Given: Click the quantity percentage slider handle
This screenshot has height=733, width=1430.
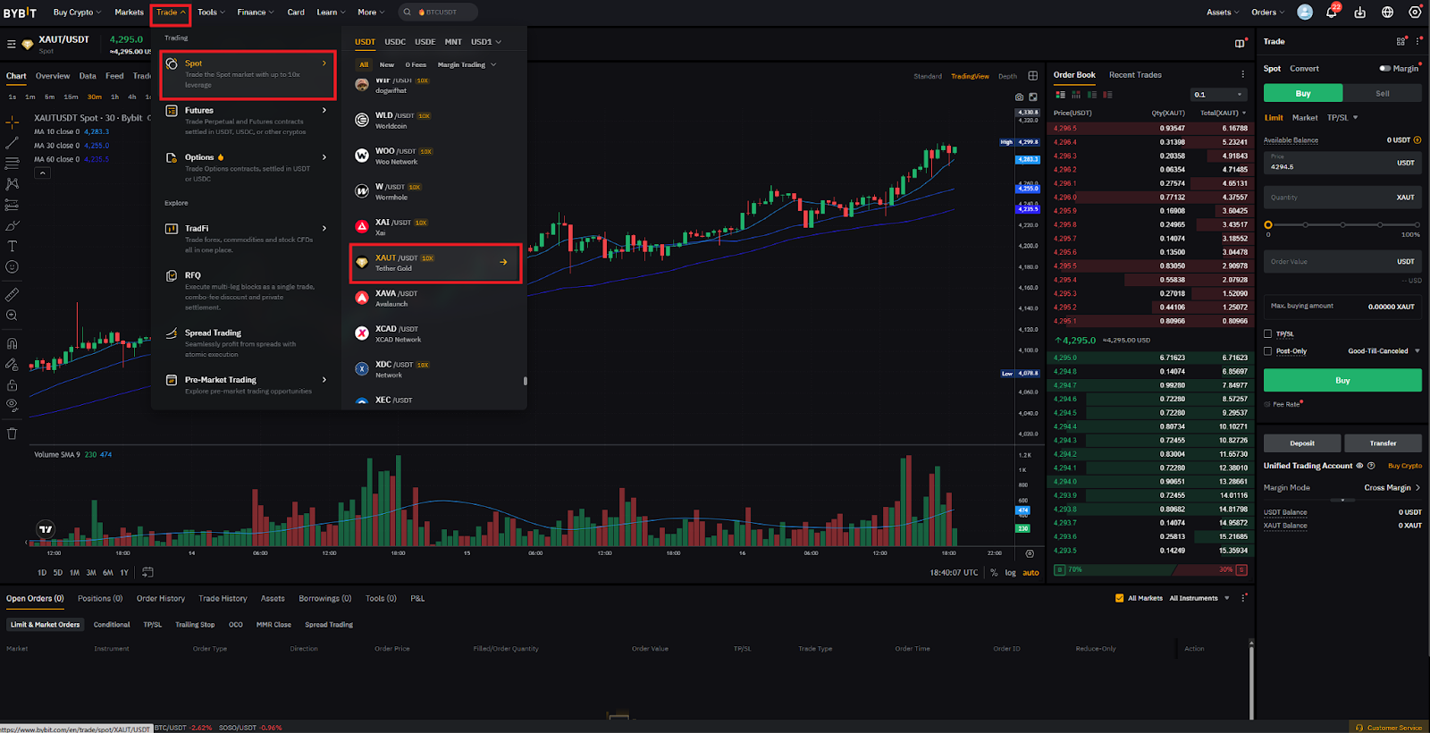Looking at the screenshot, I should (1268, 225).
